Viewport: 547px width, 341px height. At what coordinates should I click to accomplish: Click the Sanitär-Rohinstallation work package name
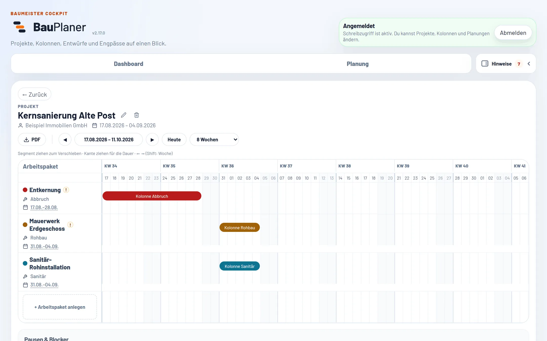tap(50, 263)
